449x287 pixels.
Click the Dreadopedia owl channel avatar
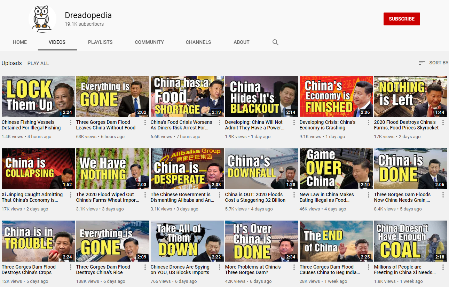click(42, 19)
